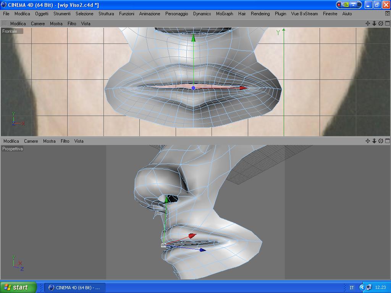391x293 pixels.
Task: Open the Finestre menu
Action: [x=330, y=14]
